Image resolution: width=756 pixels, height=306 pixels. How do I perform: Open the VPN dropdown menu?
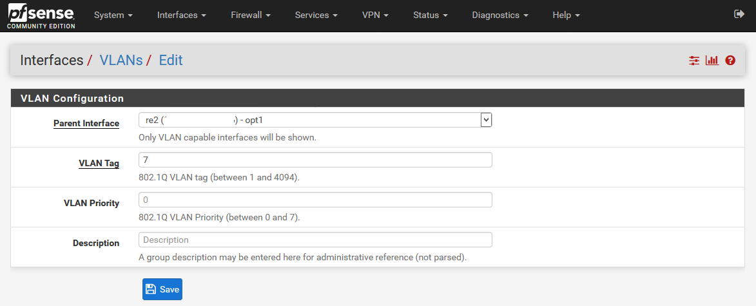(x=375, y=15)
